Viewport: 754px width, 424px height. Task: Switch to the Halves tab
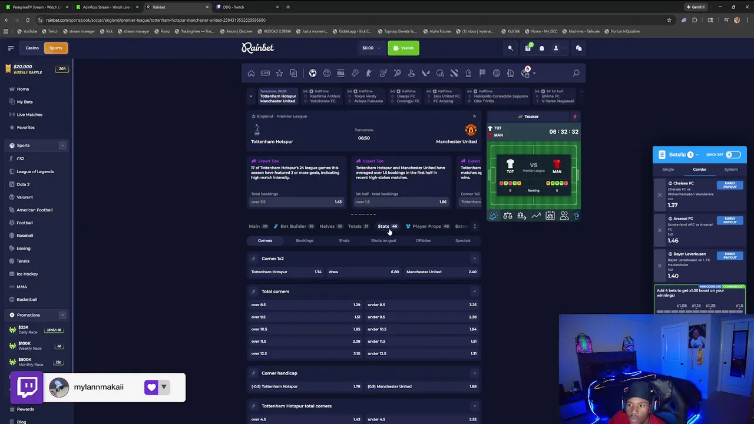330,226
